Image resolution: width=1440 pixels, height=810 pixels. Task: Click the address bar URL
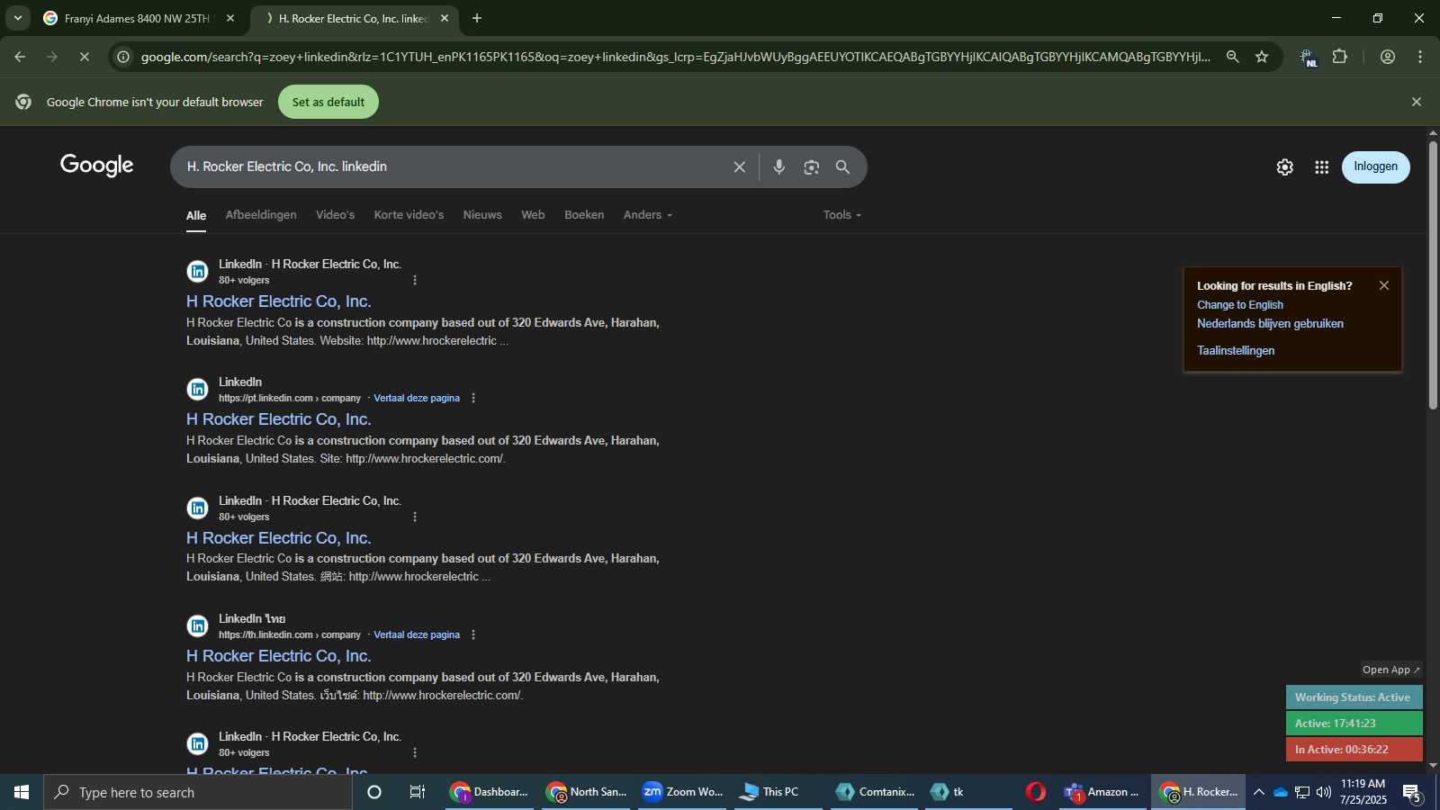pyautogui.click(x=675, y=57)
